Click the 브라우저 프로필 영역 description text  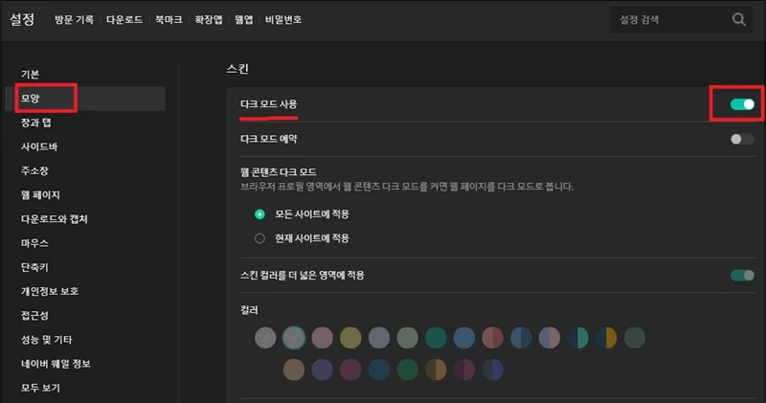pos(406,187)
